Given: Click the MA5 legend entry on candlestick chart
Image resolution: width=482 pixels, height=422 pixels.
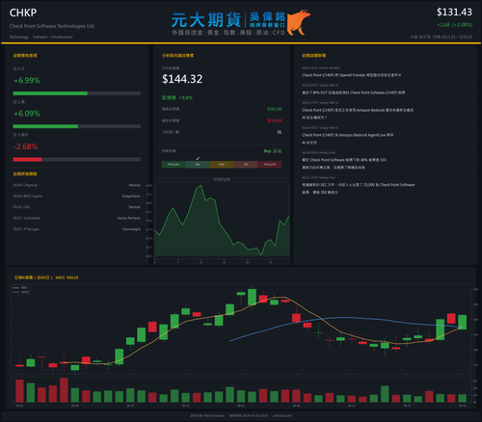Looking at the screenshot, I should click(21, 288).
